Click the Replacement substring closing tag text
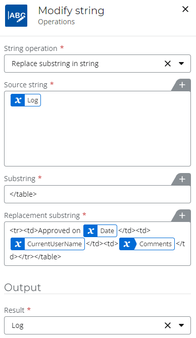 tap(35, 257)
